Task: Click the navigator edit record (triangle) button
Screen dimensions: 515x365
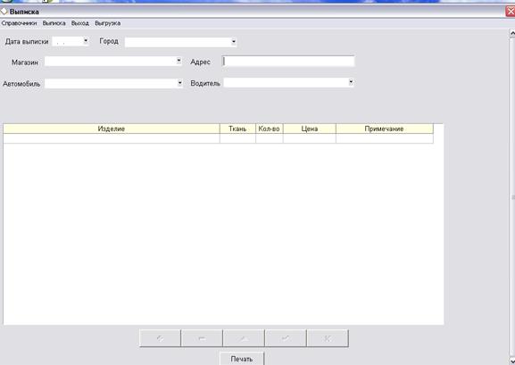Action: pos(244,338)
